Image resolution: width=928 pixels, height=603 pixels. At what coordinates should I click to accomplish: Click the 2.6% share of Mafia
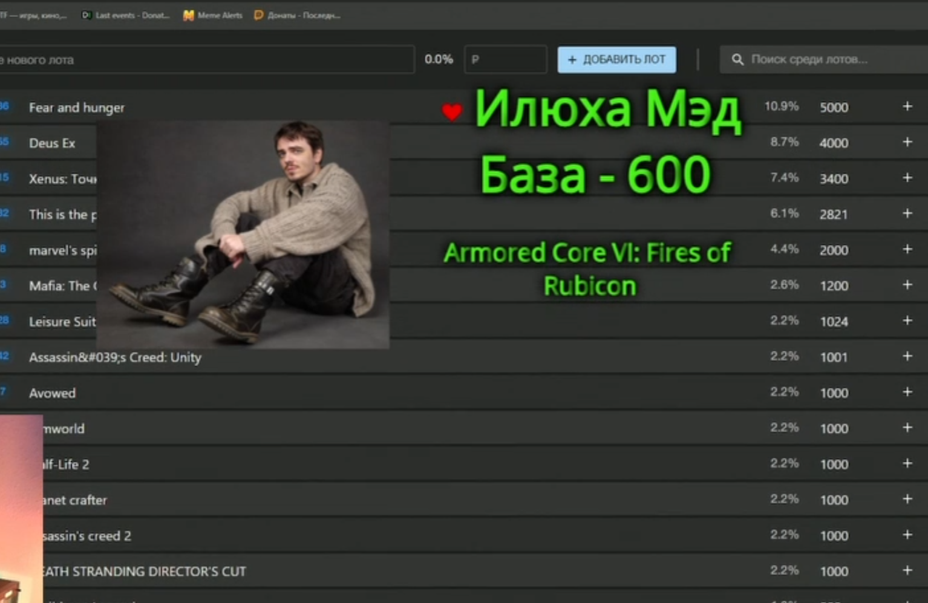pos(785,285)
